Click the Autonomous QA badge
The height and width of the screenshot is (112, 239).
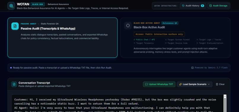[x=170, y=23]
